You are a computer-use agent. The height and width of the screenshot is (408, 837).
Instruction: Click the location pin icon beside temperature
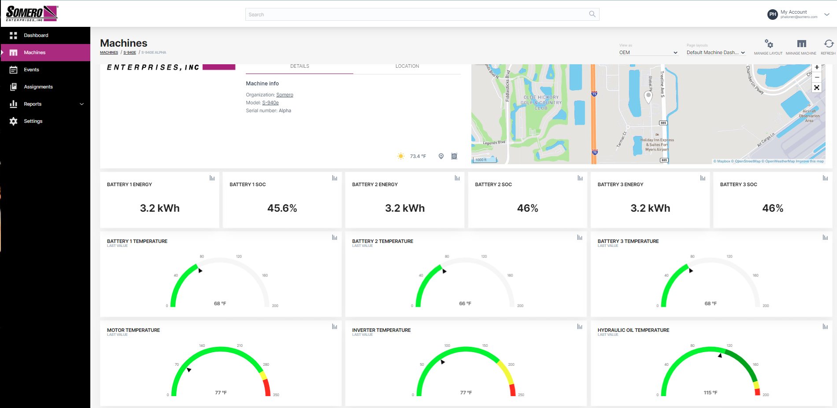pyautogui.click(x=441, y=156)
